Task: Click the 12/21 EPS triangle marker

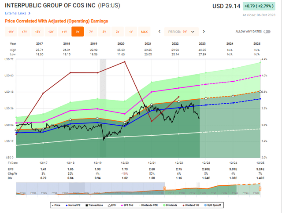Action: (152, 105)
